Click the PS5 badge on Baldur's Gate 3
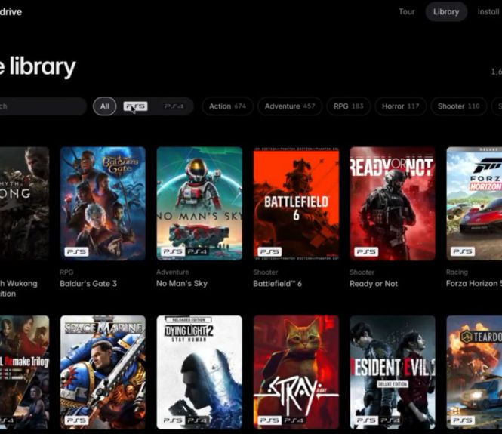The image size is (502, 434). tap(76, 251)
